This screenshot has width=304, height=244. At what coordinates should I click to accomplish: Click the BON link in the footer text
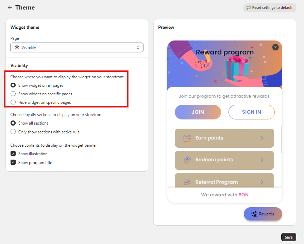(x=244, y=195)
